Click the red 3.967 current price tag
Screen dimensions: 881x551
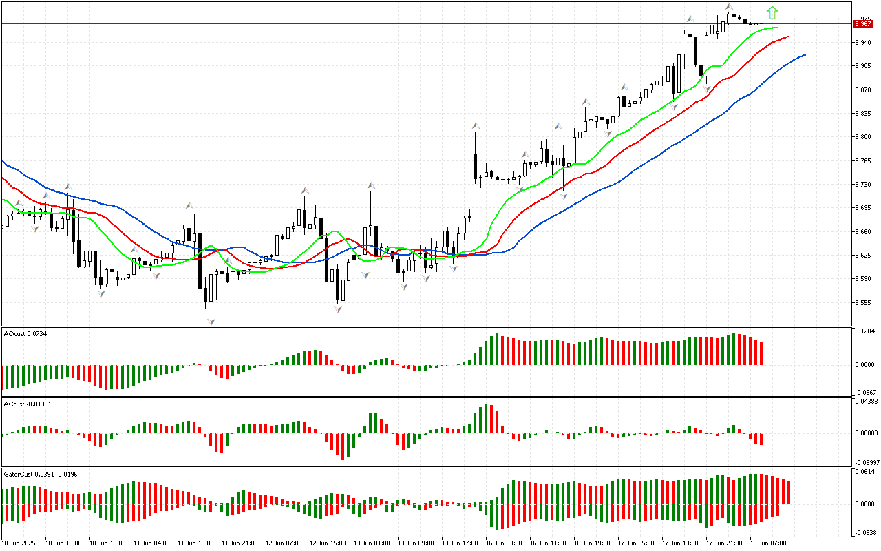(x=862, y=23)
